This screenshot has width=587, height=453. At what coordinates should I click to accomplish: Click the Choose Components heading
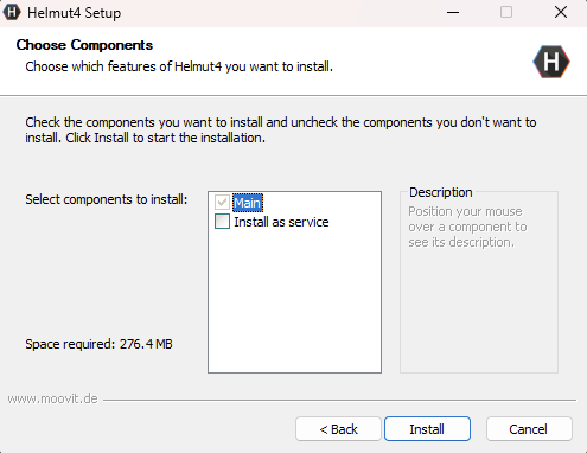pos(84,45)
